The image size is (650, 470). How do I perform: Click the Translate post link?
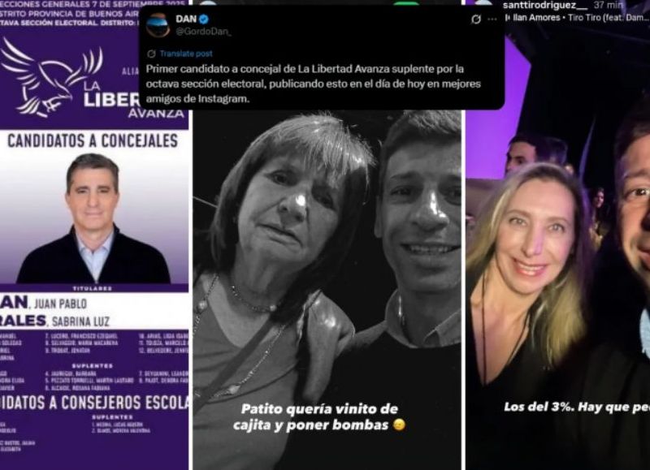186,54
